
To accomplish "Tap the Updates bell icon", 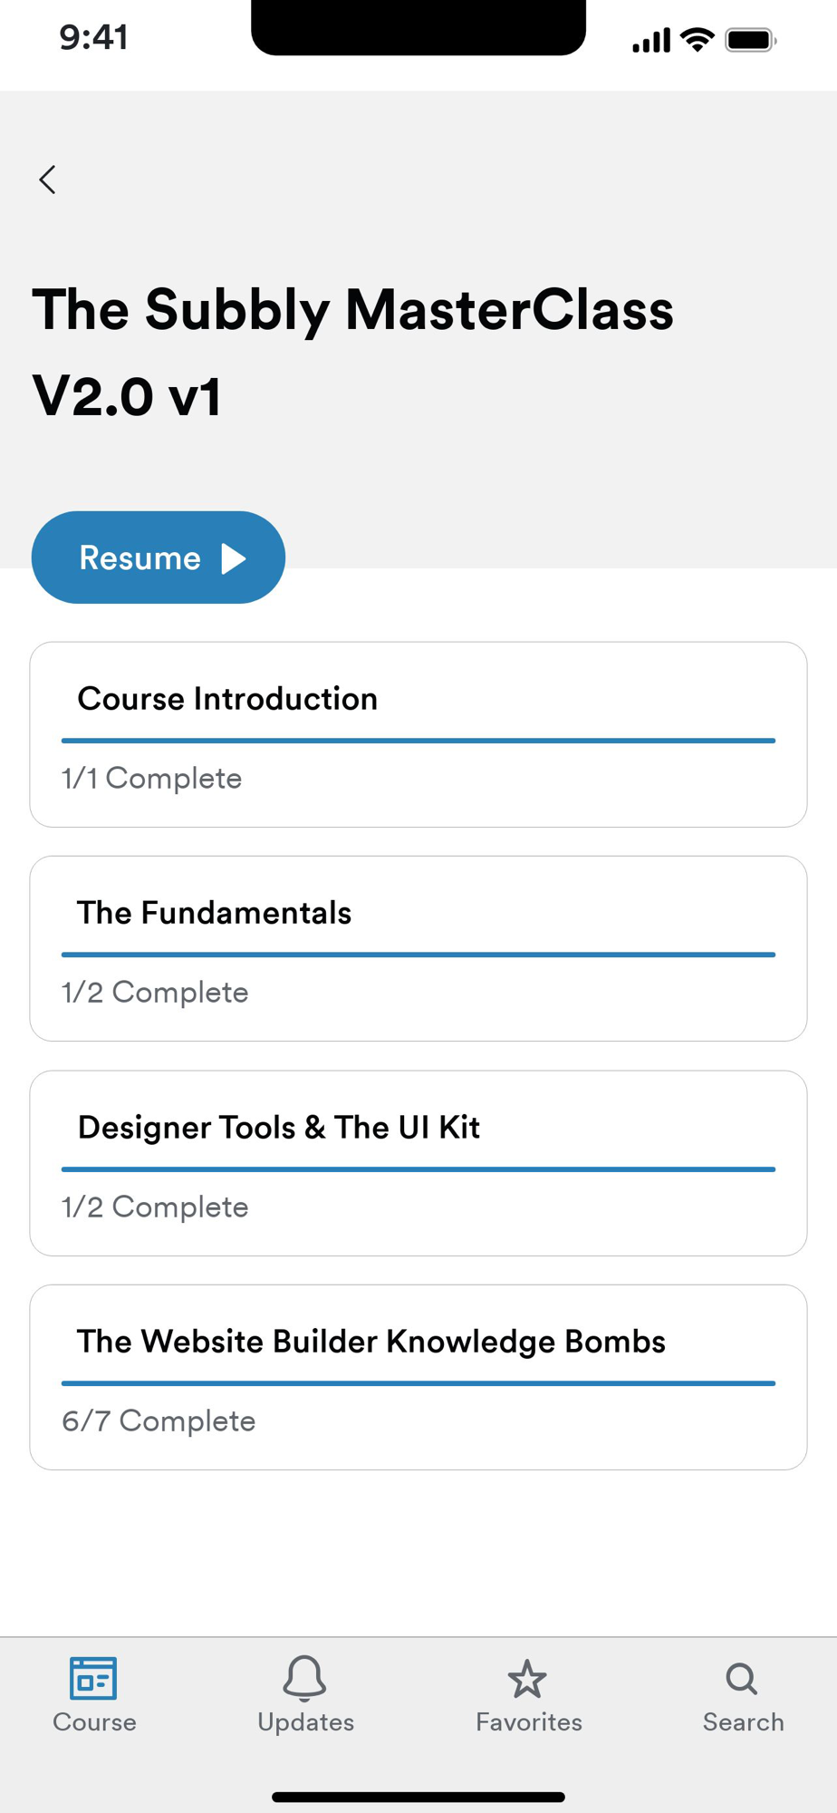I will (304, 1678).
